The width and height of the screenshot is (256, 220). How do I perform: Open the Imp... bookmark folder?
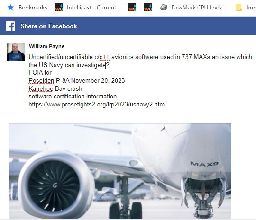(x=251, y=8)
